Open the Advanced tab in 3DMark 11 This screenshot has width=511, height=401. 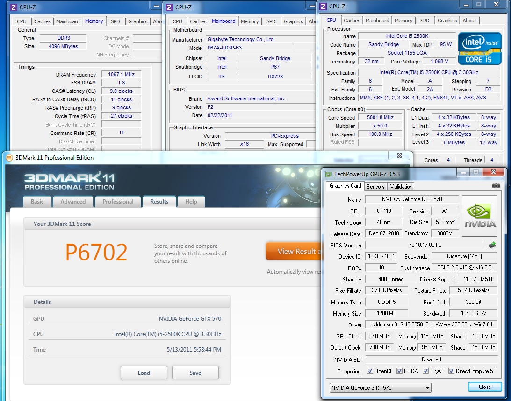(x=73, y=202)
